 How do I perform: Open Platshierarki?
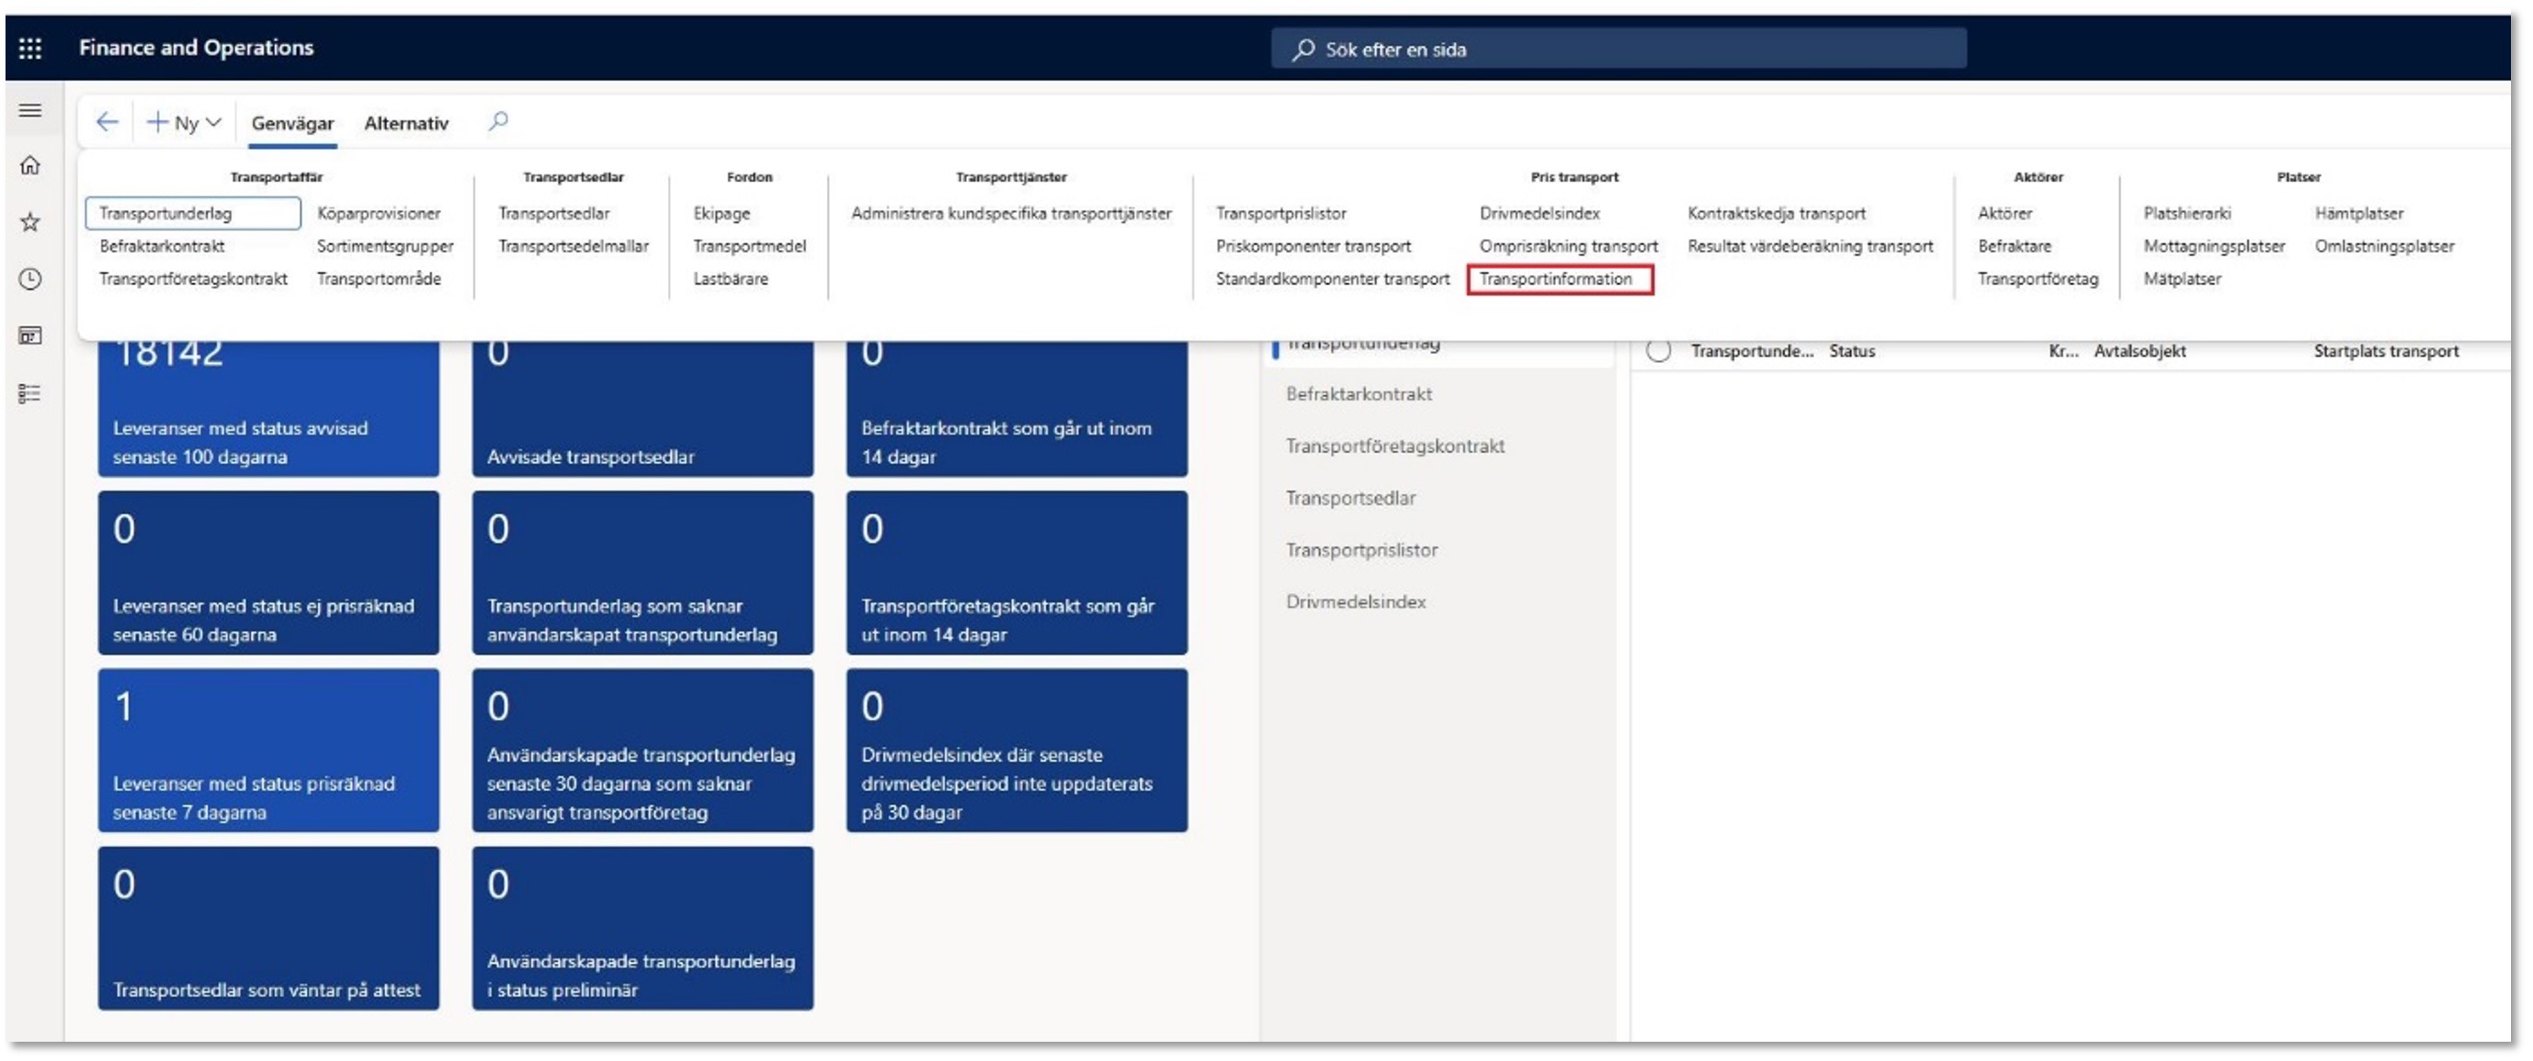2187,213
